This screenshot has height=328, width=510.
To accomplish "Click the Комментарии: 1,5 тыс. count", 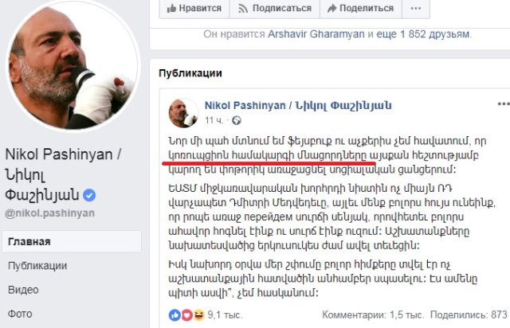I will 373,314.
